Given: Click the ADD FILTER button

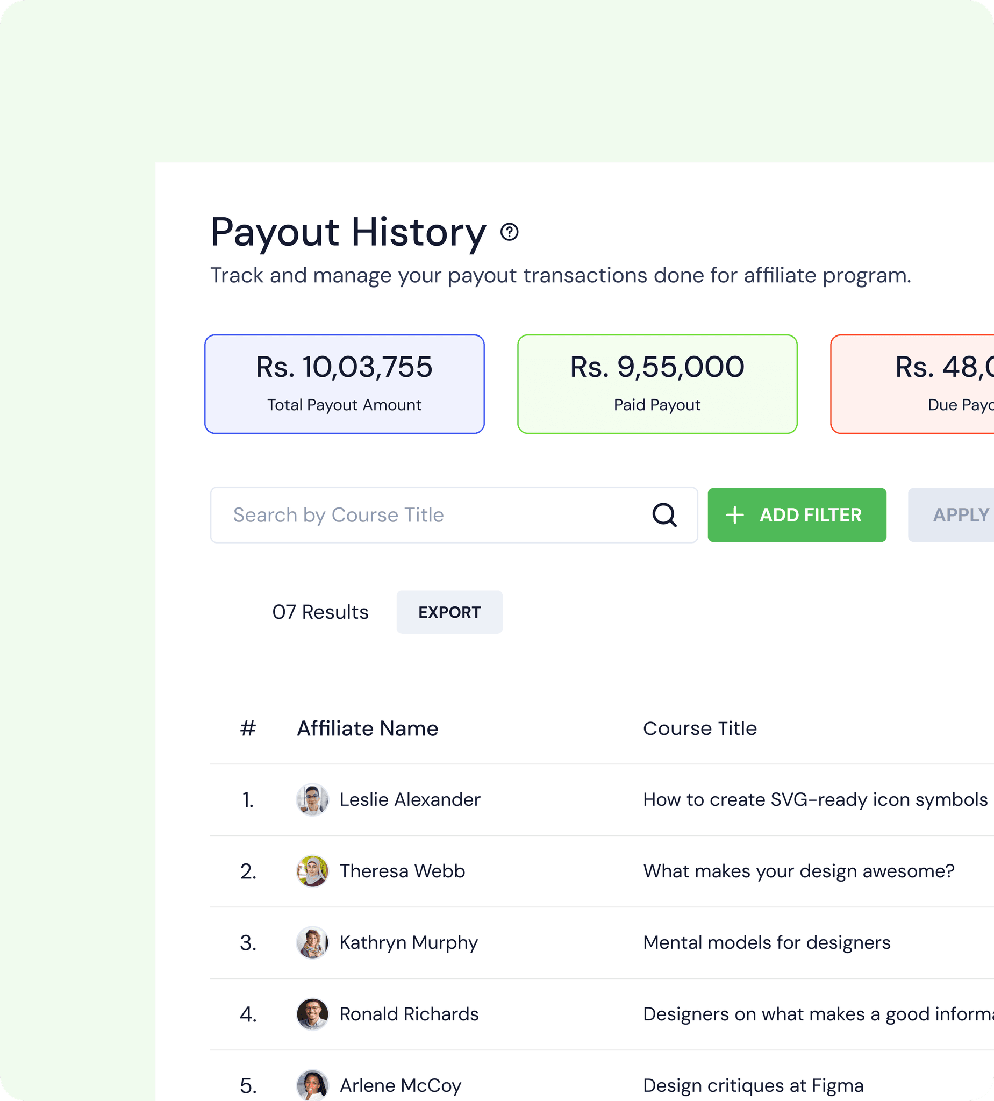Looking at the screenshot, I should pyautogui.click(x=797, y=514).
